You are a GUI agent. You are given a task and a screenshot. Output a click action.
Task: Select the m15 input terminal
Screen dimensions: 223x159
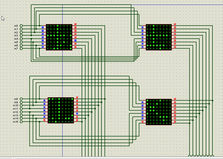pos(21,122)
